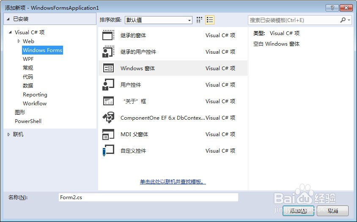Collapse the 已安装 section
This screenshot has width=357, height=222.
tap(8, 19)
